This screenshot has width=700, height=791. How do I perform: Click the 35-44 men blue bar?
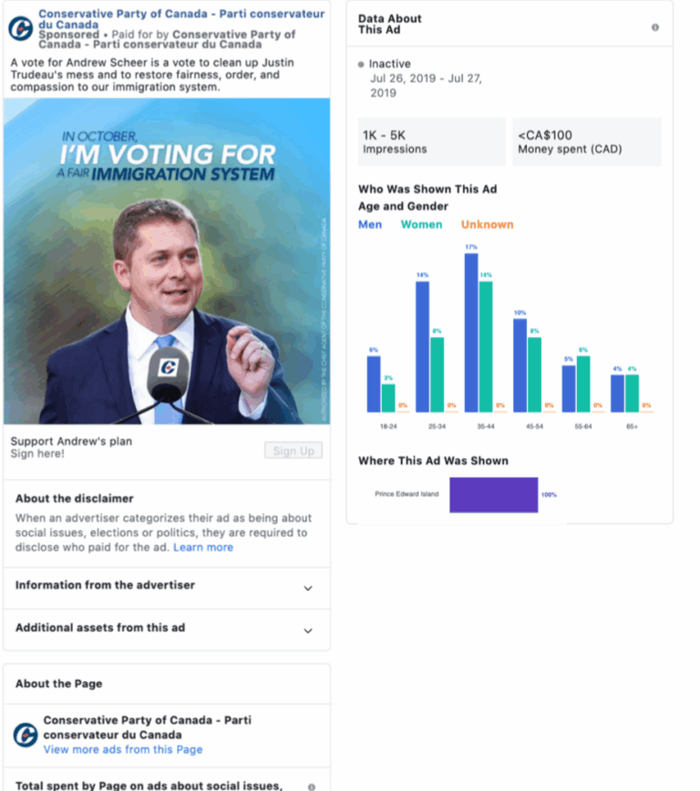[x=471, y=333]
